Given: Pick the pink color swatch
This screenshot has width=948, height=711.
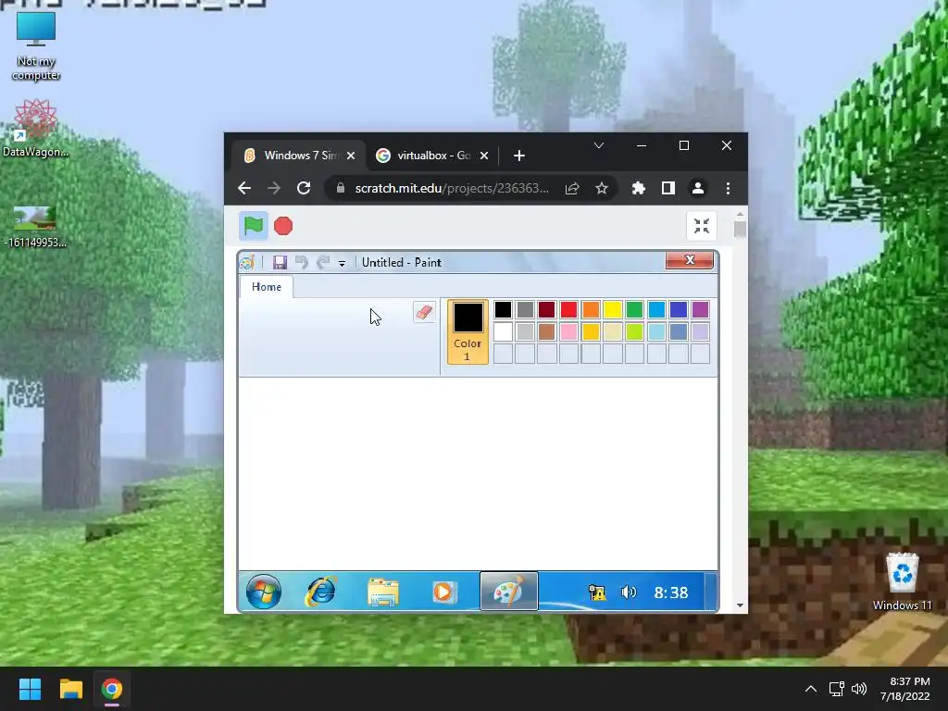Looking at the screenshot, I should (x=569, y=331).
